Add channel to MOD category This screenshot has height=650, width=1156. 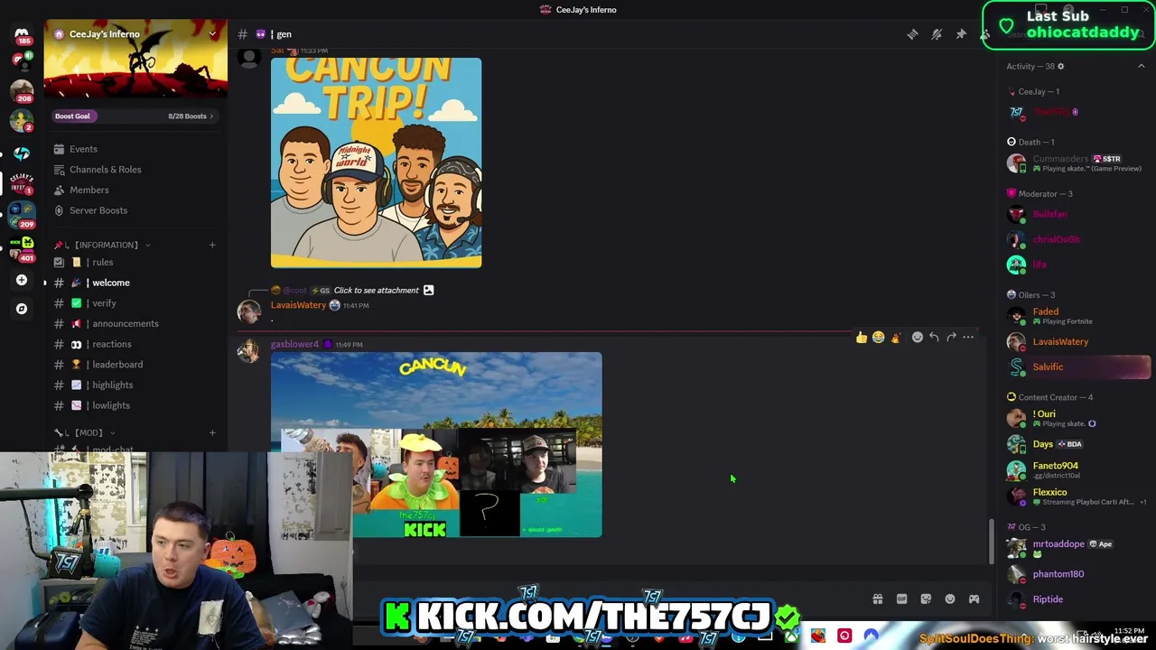[212, 432]
